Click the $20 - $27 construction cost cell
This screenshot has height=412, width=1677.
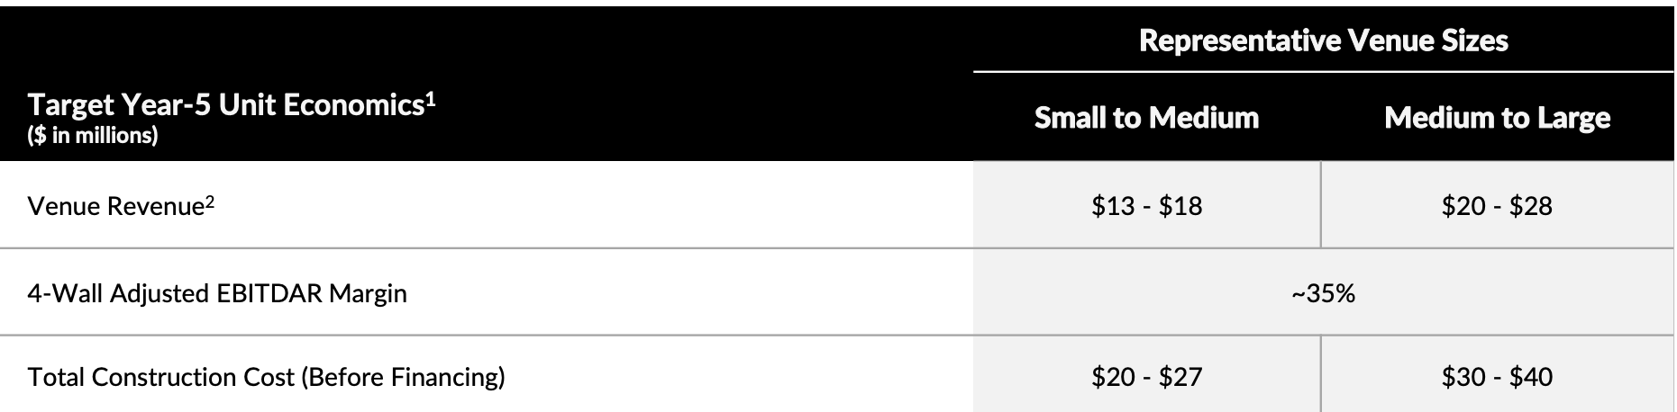click(1146, 377)
